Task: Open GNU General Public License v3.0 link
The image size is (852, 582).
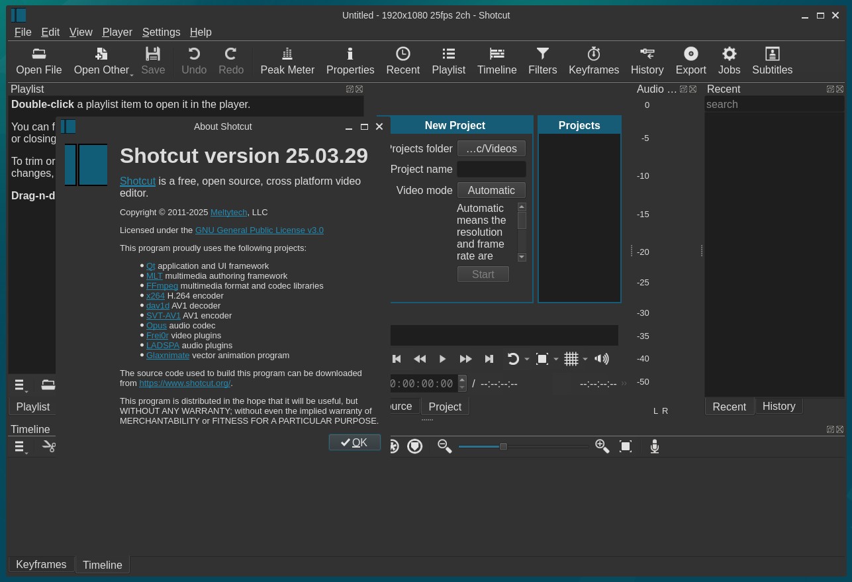Action: (260, 230)
